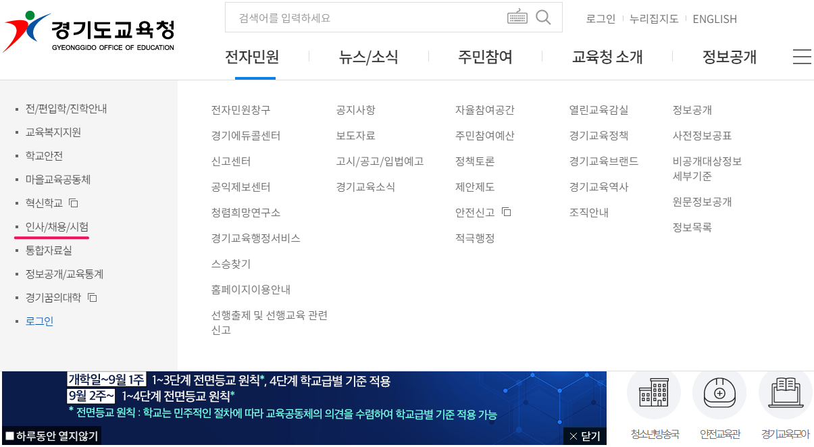Click the external-link icon beside 안전신고
The height and width of the screenshot is (447, 814).
(x=507, y=211)
